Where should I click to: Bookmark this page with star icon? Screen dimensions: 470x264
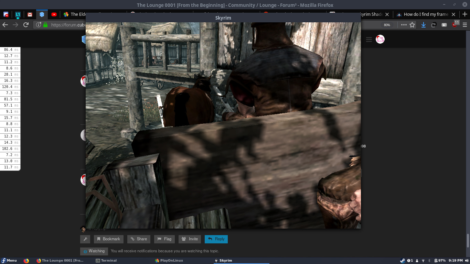(x=412, y=25)
